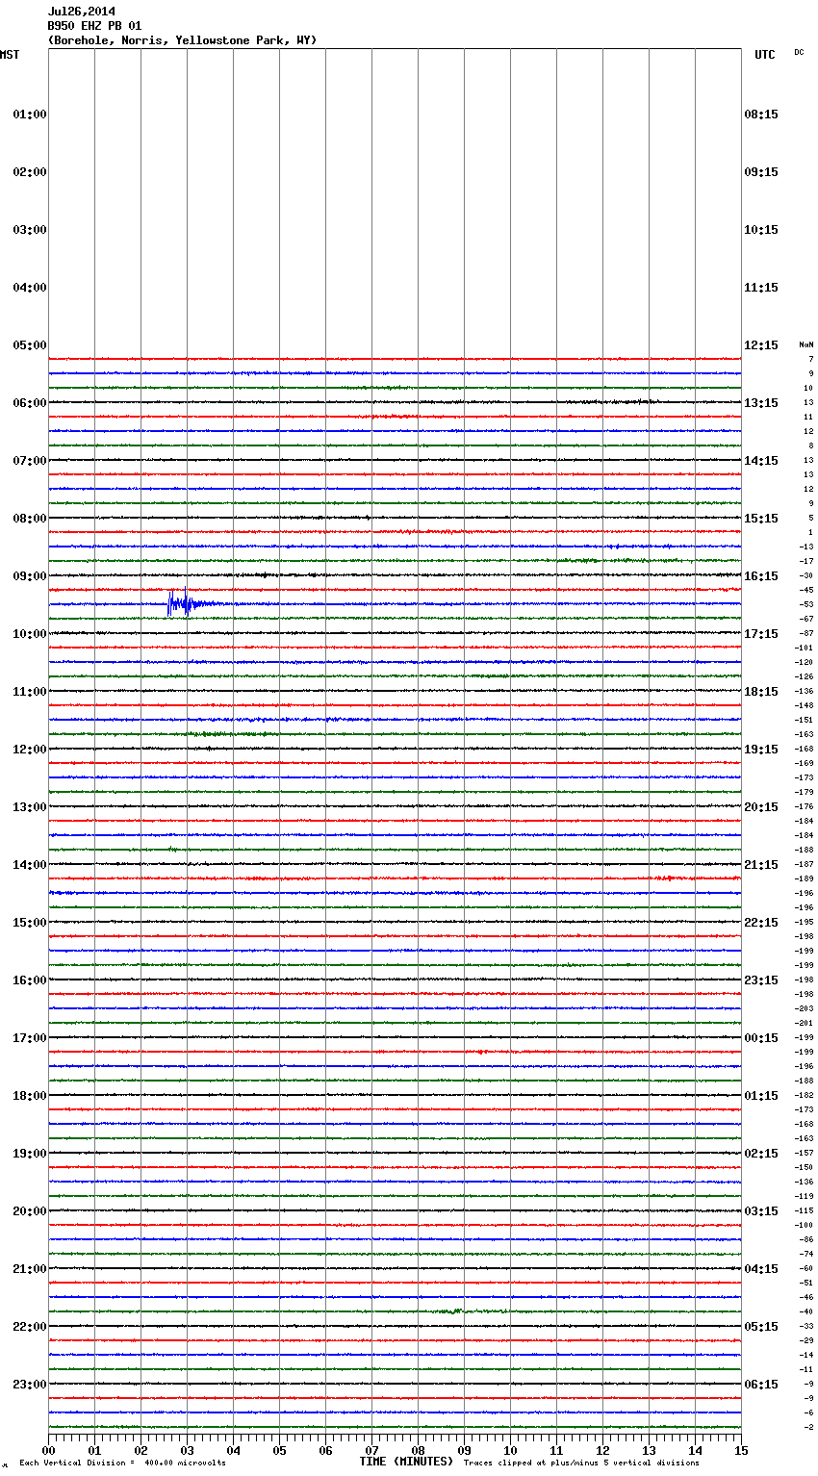This screenshot has width=818, height=1476.
Task: Click the minute axis tick label "07"
Action: [371, 1450]
